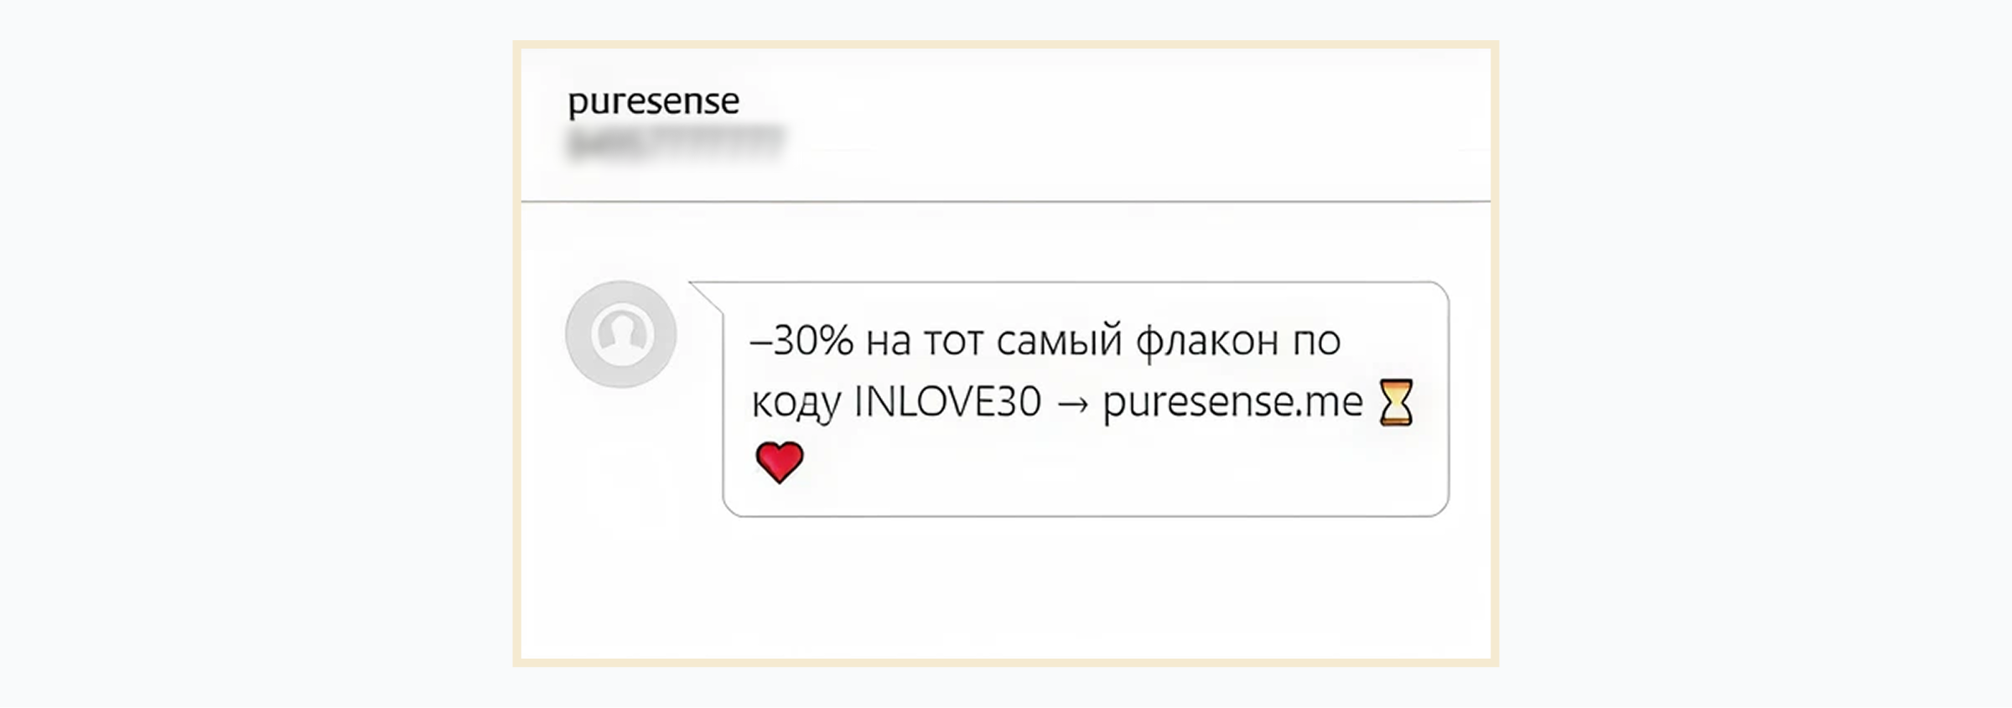Click the header divider line
Viewport: 2012px width, 708px height.
tap(1006, 201)
